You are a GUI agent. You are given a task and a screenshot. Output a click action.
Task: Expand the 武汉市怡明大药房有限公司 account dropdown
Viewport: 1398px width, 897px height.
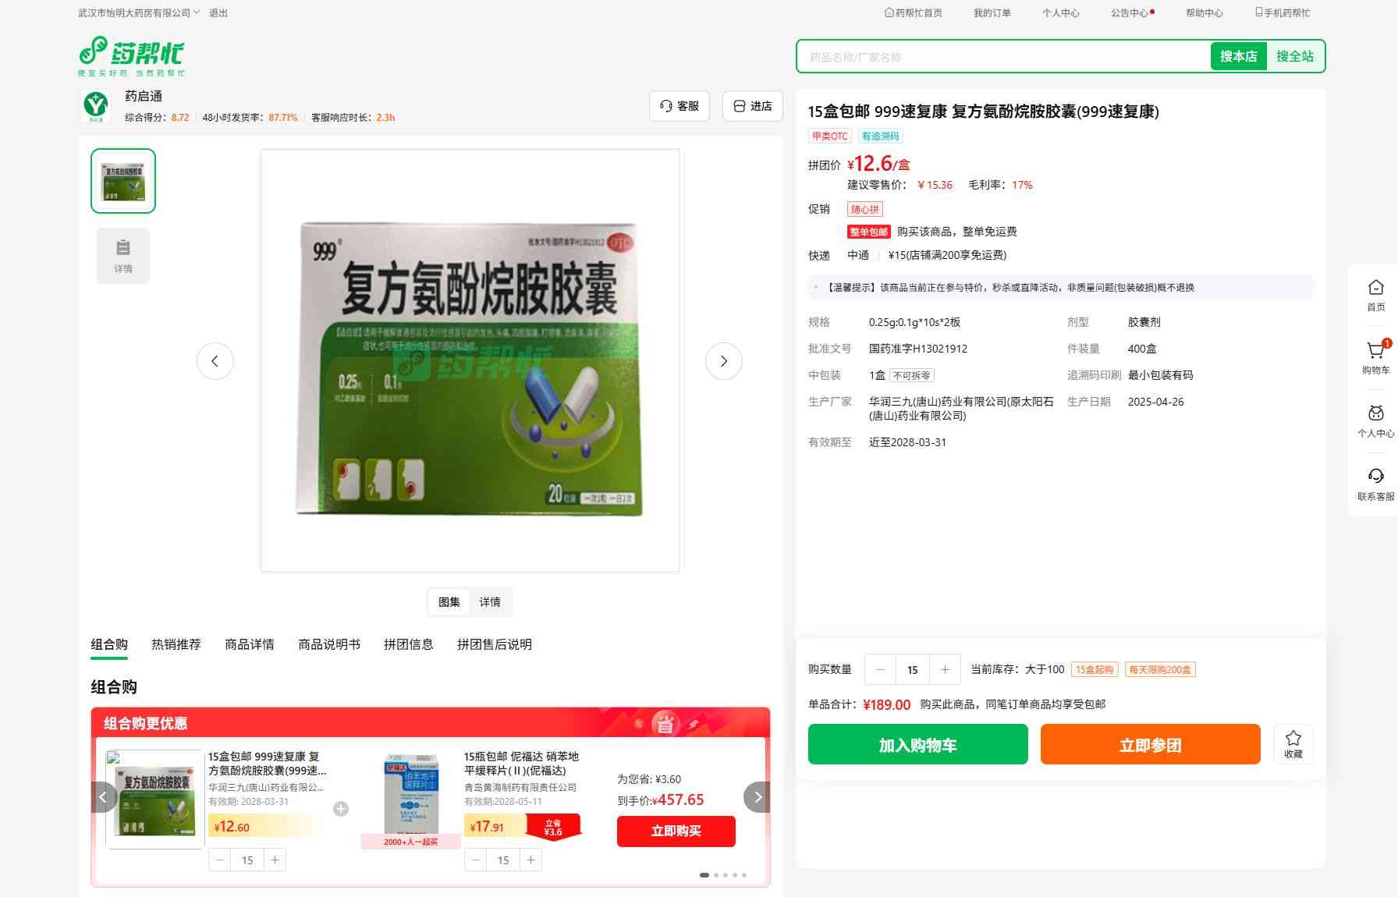(139, 13)
